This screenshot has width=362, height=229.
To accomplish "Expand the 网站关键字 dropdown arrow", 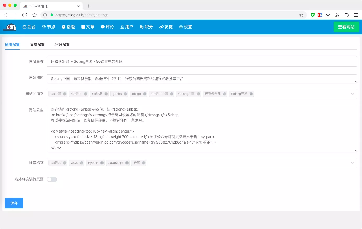I will coord(352,94).
